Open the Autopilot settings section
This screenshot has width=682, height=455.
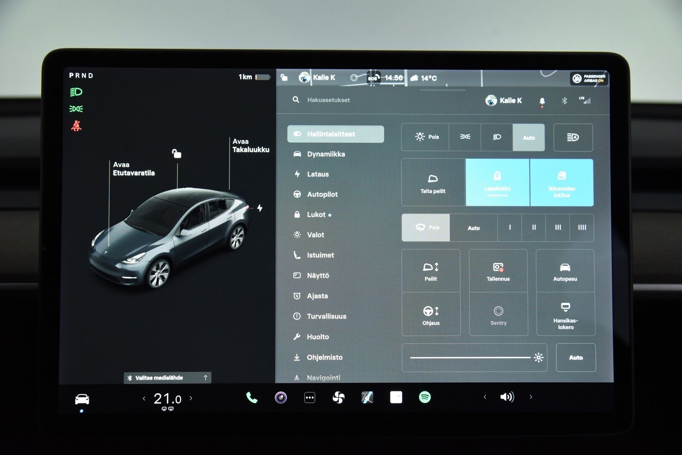[322, 194]
